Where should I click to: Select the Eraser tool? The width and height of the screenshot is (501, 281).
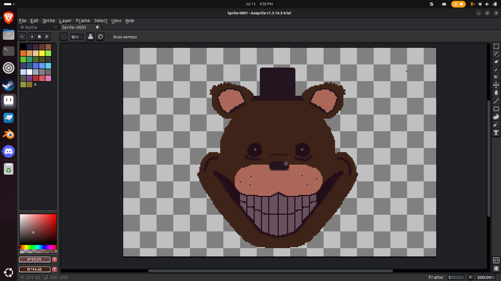pos(496,62)
